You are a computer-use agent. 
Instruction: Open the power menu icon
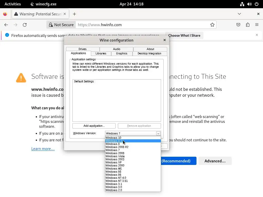[x=257, y=4]
